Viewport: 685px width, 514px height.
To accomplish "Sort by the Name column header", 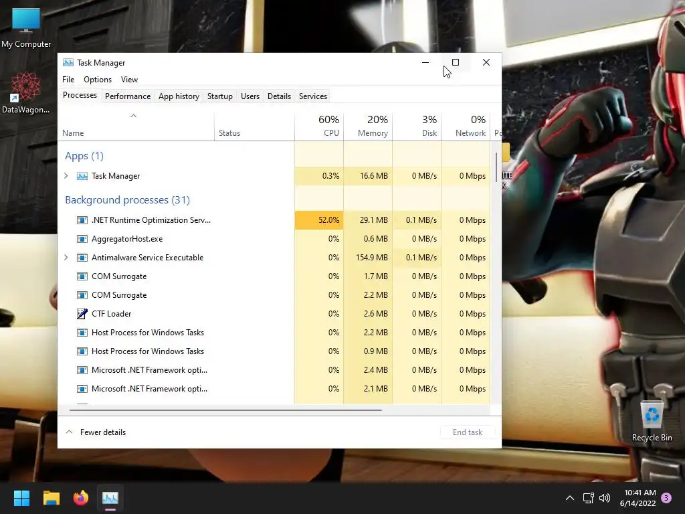I will [136, 126].
